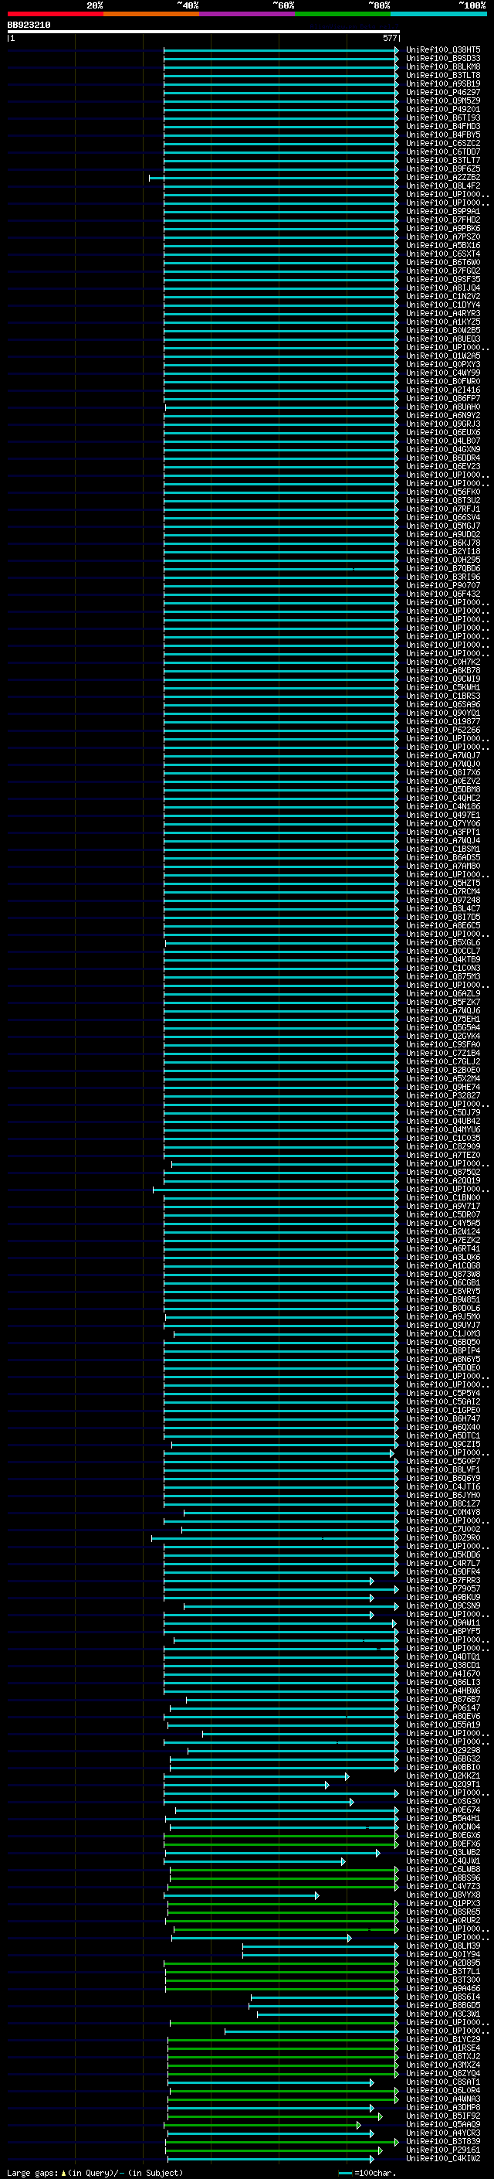The image size is (494, 2179).
Task: Select hit label UniRef100_B0EGX6
Action: 443,1836
